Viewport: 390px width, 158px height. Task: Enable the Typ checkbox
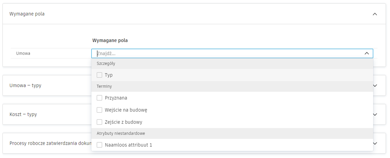coord(100,75)
